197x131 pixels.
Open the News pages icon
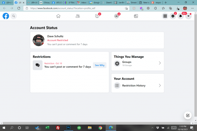[x=136, y=16]
